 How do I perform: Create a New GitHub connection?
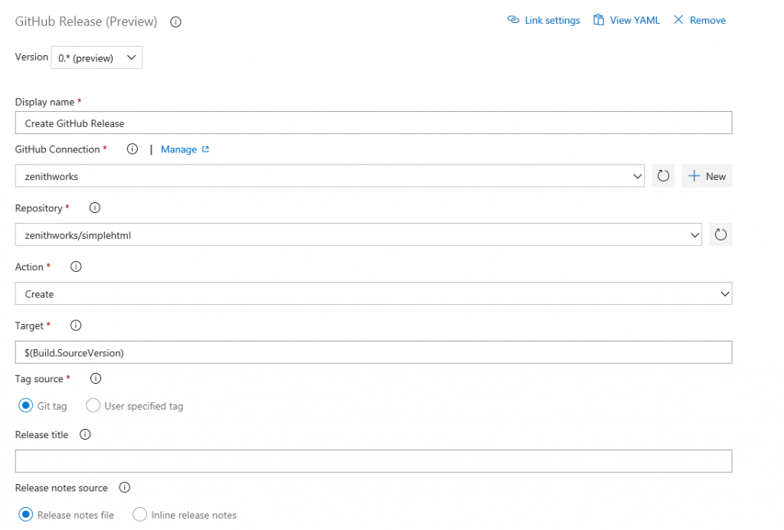[706, 175]
